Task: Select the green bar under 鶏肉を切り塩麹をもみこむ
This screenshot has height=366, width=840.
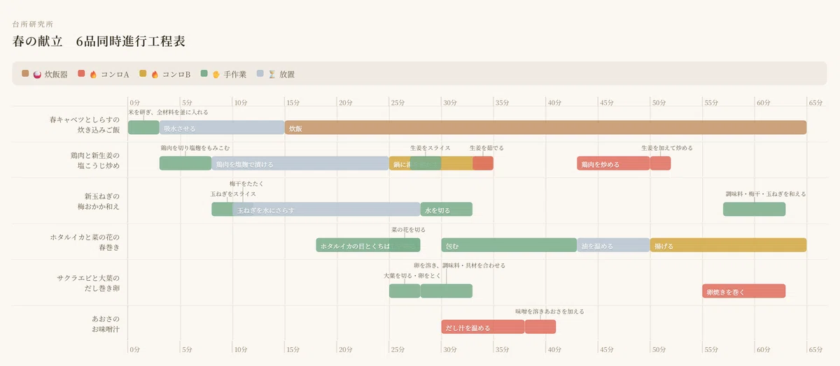Action: tap(185, 163)
